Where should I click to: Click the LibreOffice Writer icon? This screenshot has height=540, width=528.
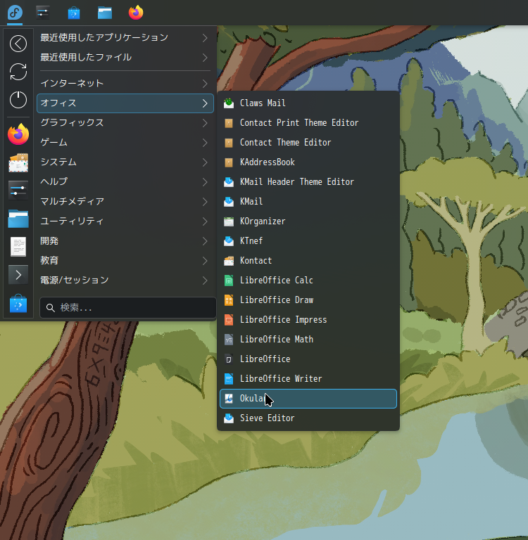pos(229,379)
